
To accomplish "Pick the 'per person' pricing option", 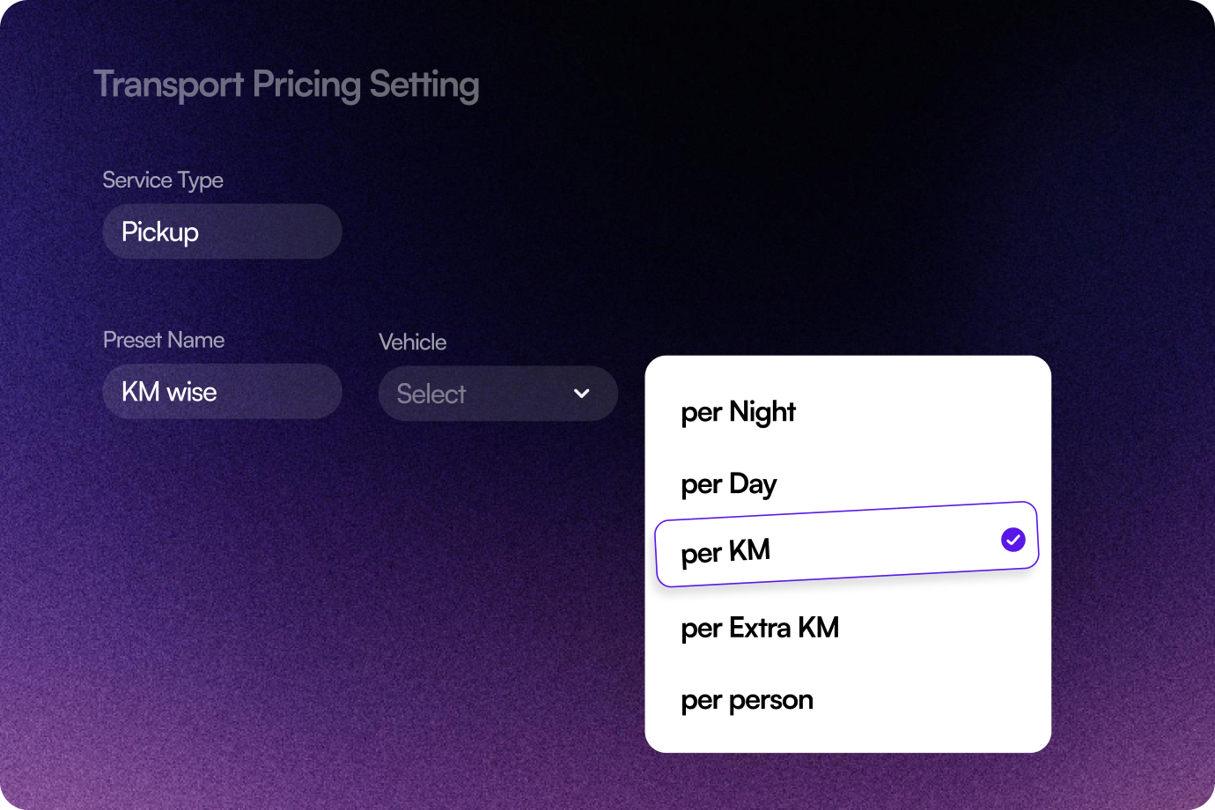I will tap(746, 699).
